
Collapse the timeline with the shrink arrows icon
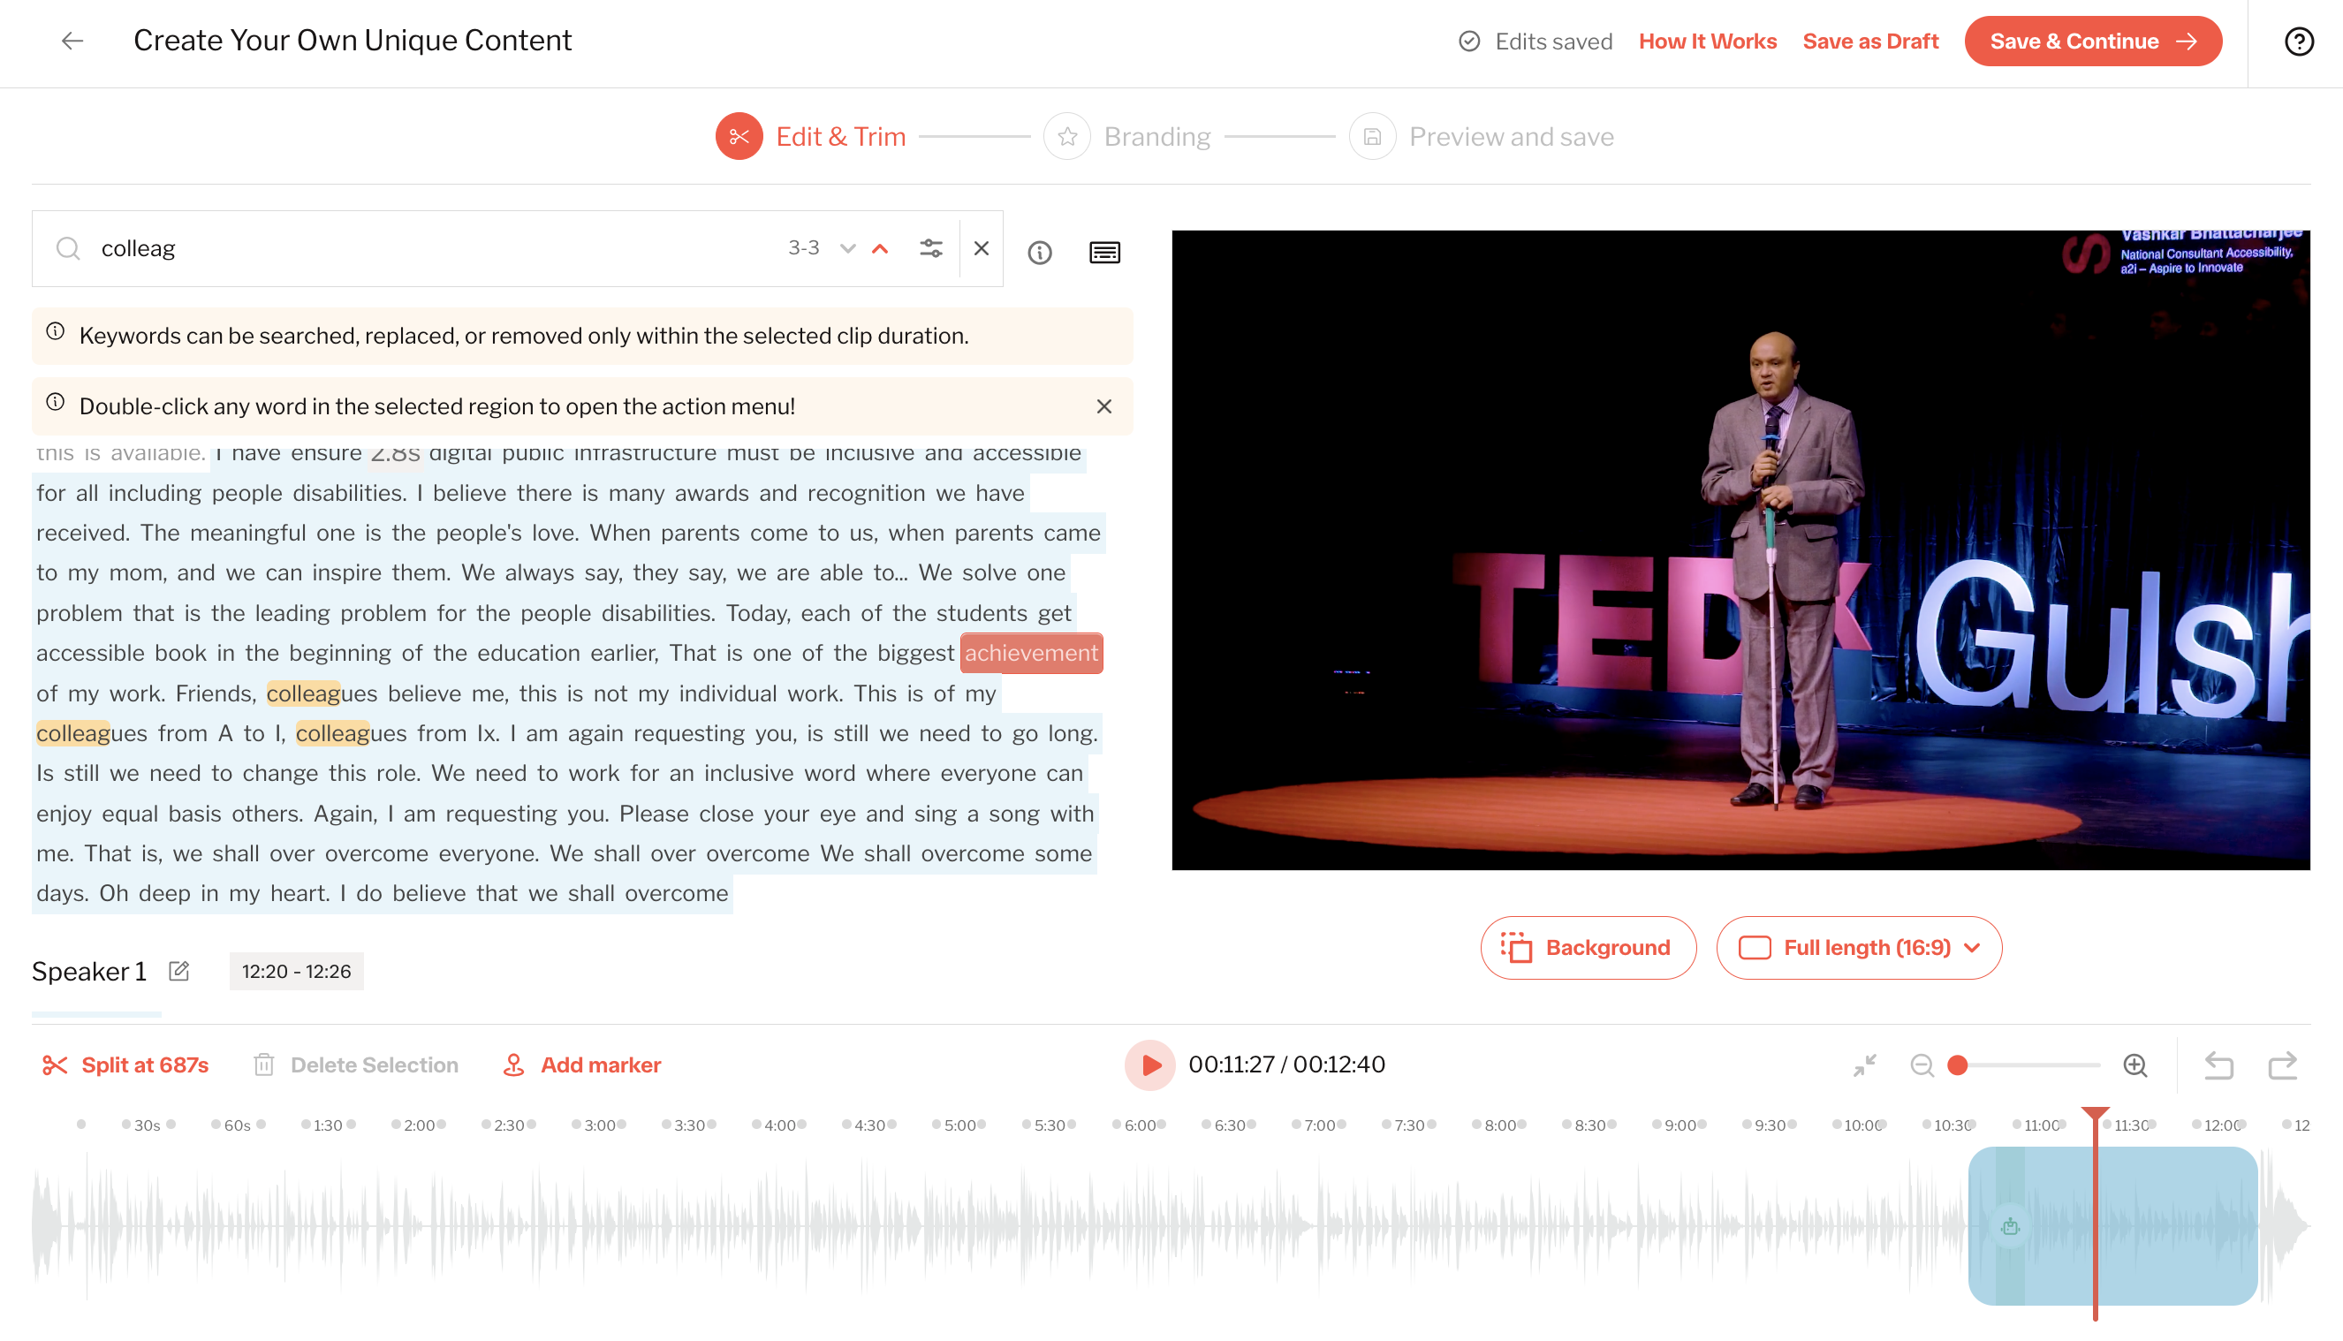click(1865, 1065)
